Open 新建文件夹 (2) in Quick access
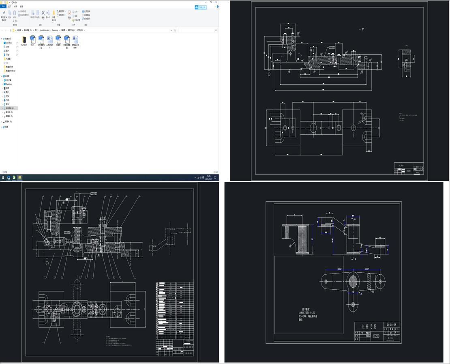Screen dimensions: 450x364 tap(10, 71)
